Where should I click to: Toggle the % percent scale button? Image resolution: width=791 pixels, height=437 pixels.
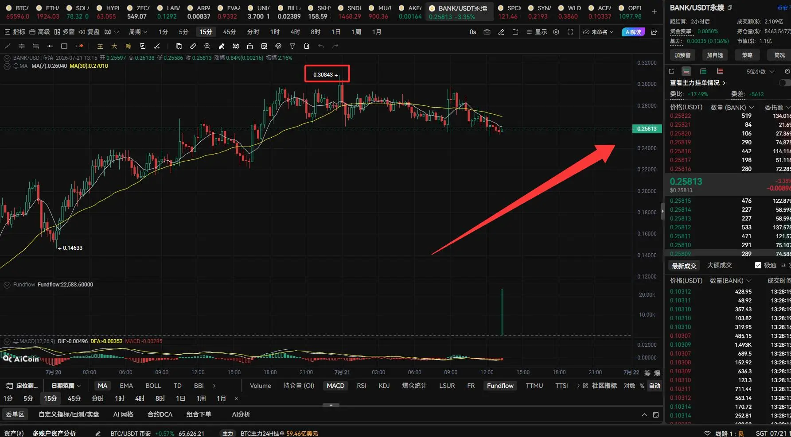(642, 386)
